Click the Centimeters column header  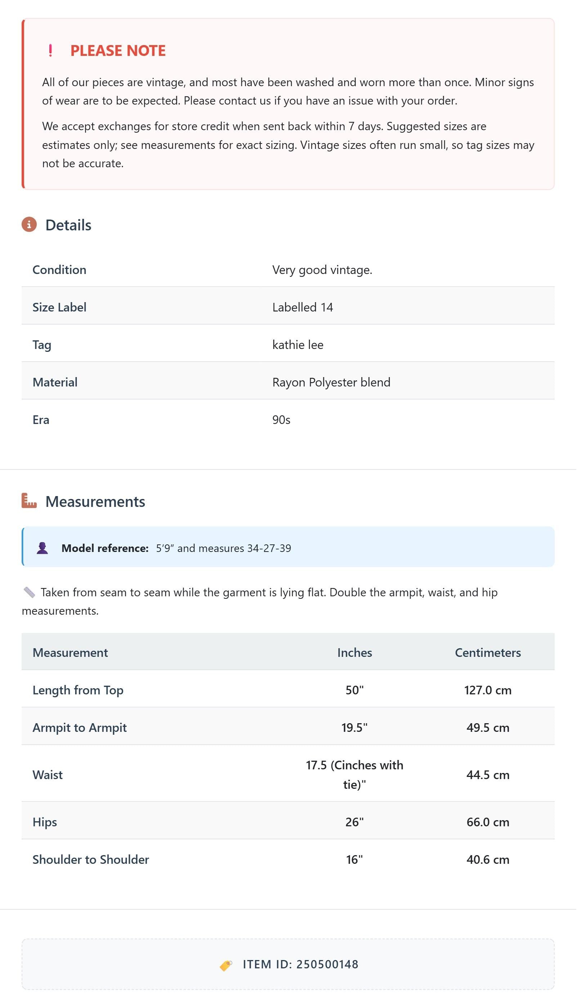pyautogui.click(x=488, y=653)
